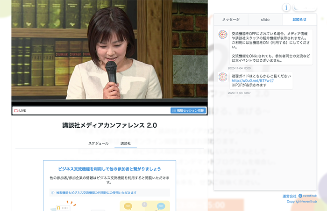Toggle the dark mode moon switch
Screen dimensions: 327x211
(305, 8)
